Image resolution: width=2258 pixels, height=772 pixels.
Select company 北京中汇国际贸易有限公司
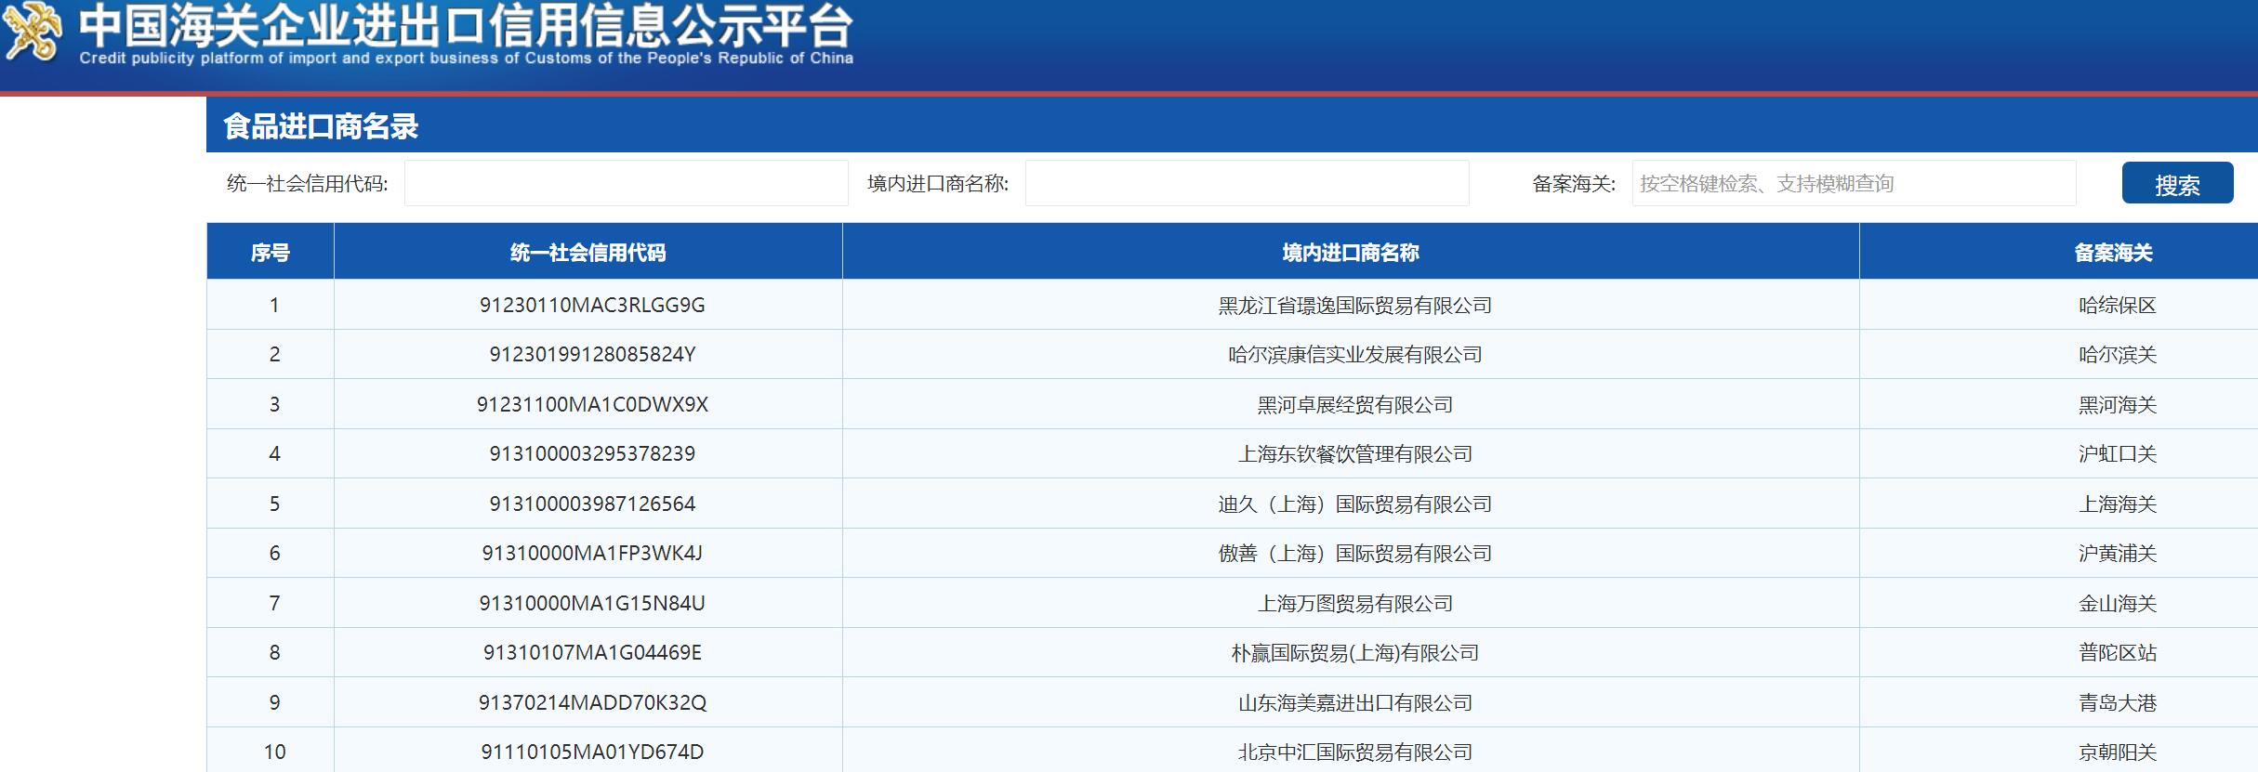pyautogui.click(x=1354, y=752)
